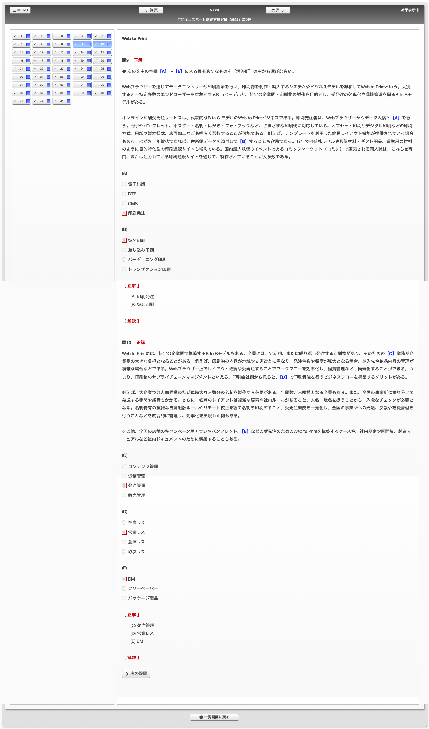Advance to next page with 次頁 arrow

(277, 10)
